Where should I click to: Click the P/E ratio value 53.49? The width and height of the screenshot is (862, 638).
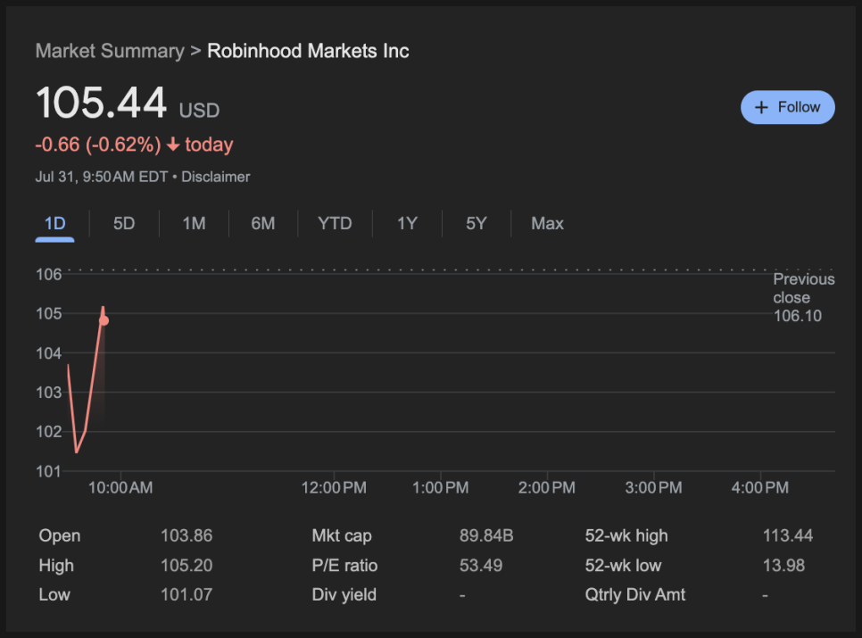(x=481, y=566)
